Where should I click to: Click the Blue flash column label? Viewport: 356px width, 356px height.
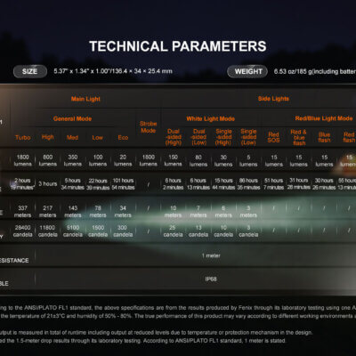(324, 137)
